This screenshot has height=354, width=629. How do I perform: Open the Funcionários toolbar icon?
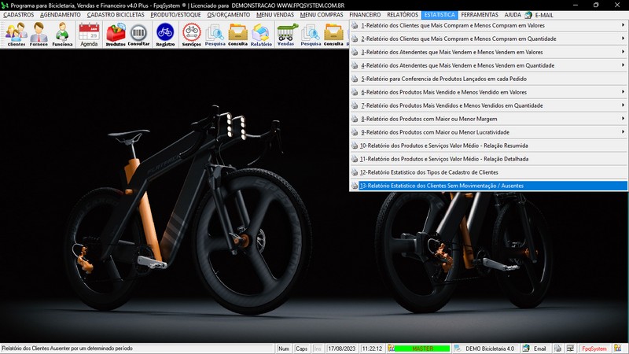pyautogui.click(x=62, y=35)
